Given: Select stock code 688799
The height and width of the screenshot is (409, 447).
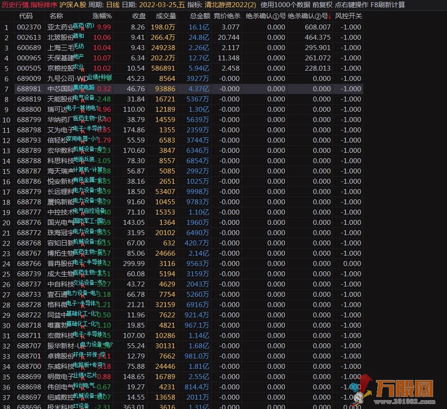Looking at the screenshot, I should (29, 119).
